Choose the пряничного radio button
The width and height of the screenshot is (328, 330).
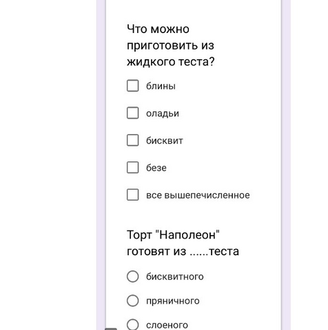point(133,300)
